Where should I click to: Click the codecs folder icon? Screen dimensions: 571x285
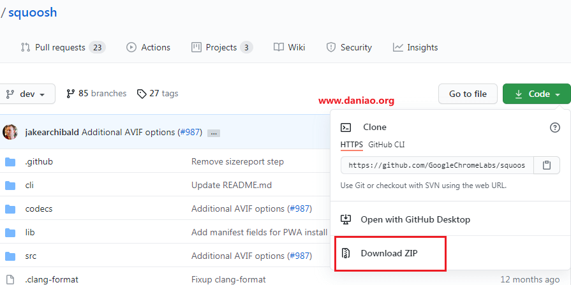(10, 209)
